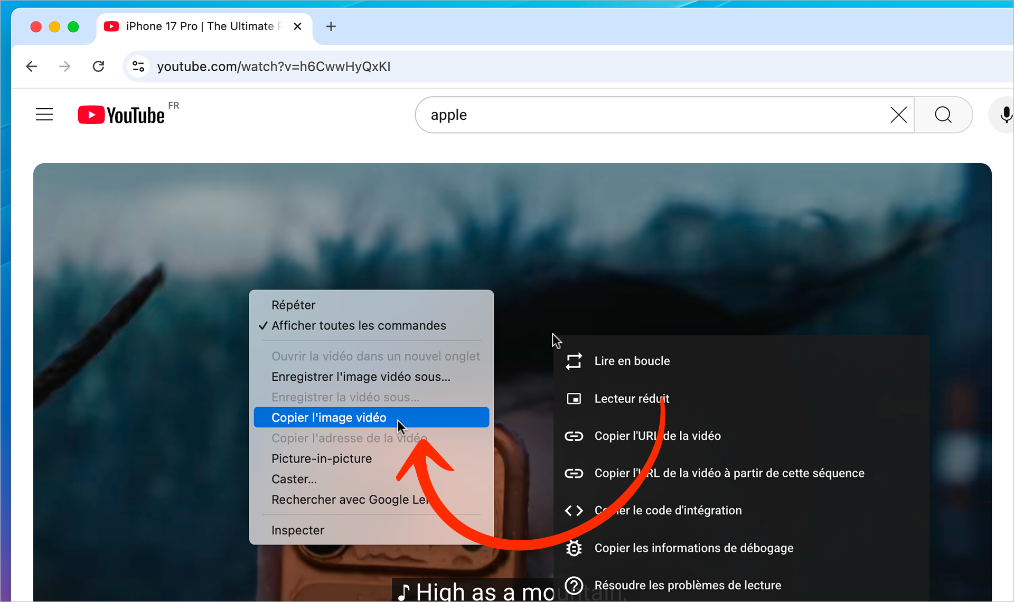The image size is (1014, 602).
Task: Open the site information icon in address bar
Action: (138, 67)
